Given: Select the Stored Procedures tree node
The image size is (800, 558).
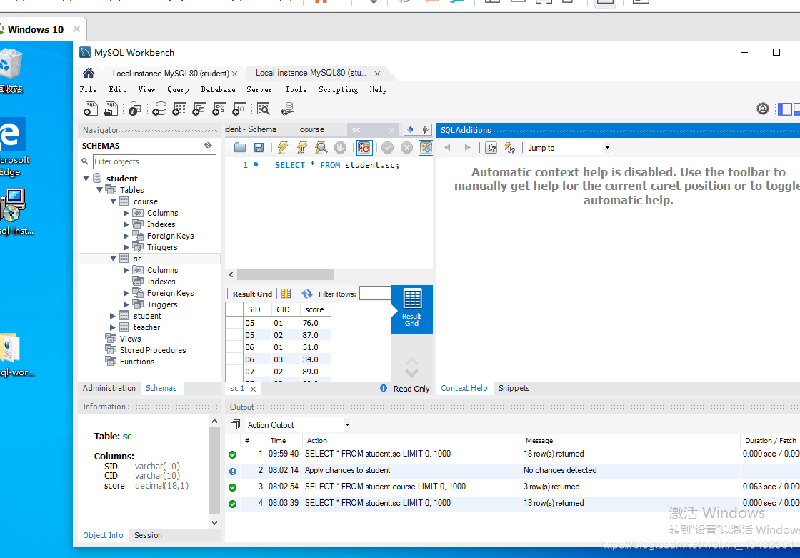Looking at the screenshot, I should pos(153,349).
